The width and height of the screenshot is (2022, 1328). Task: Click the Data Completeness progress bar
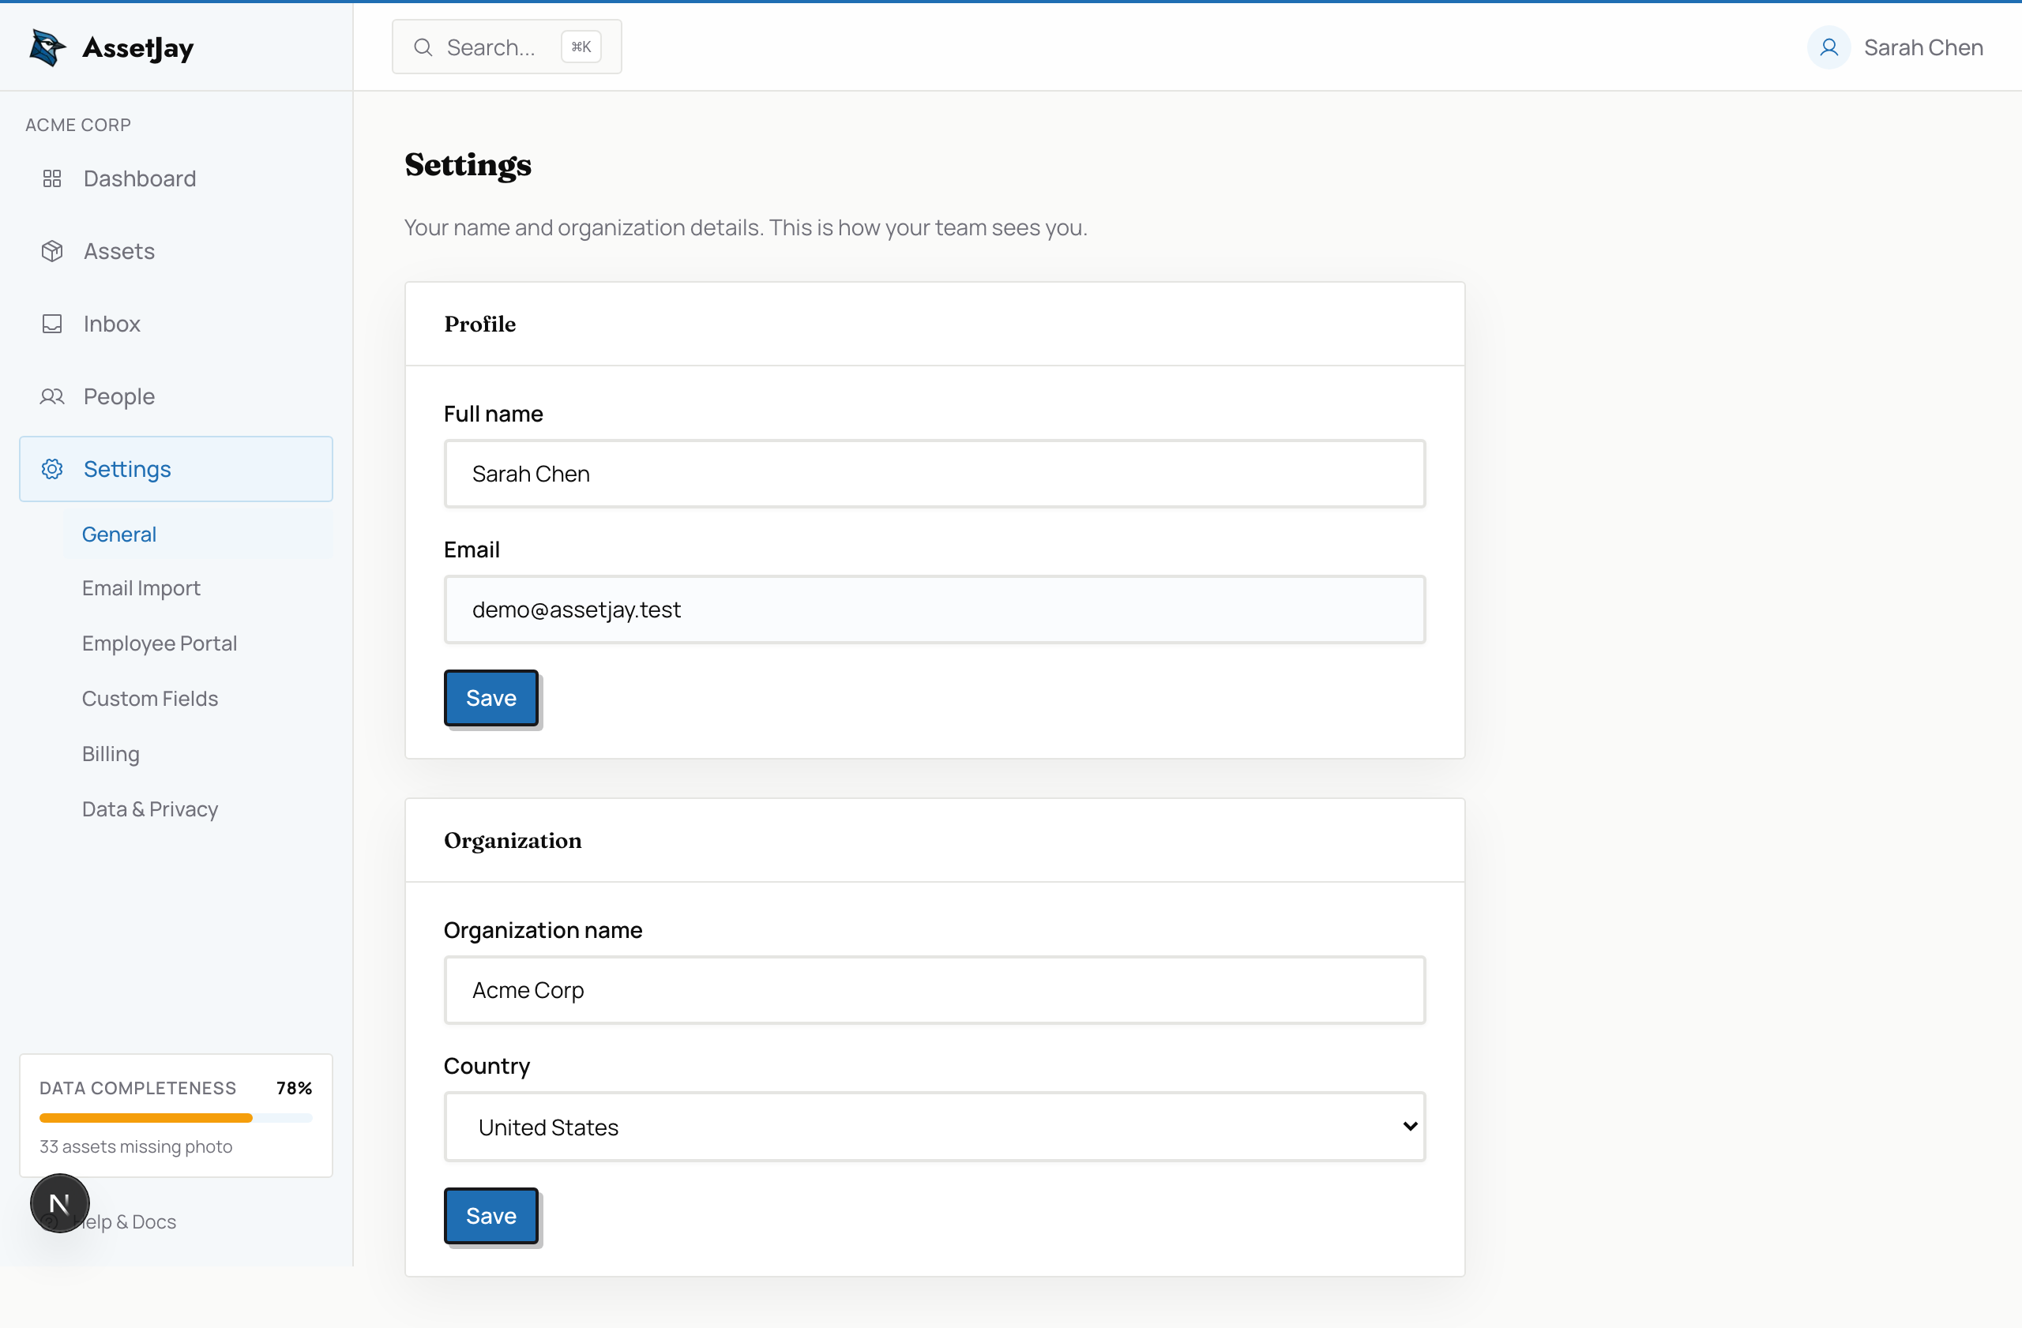(x=176, y=1118)
